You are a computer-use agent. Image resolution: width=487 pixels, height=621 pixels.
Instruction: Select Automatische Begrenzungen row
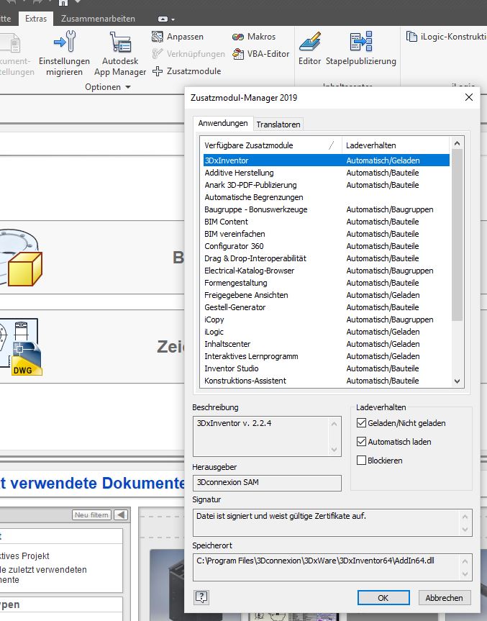[x=327, y=197]
